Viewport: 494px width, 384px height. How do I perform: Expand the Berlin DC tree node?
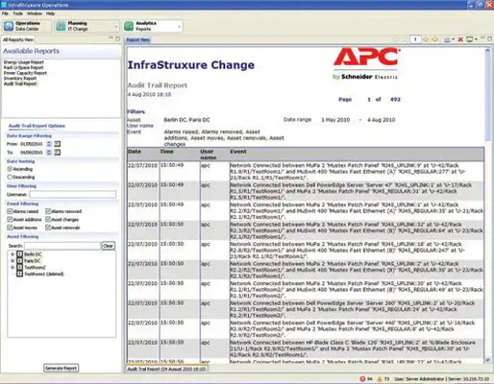click(x=12, y=254)
